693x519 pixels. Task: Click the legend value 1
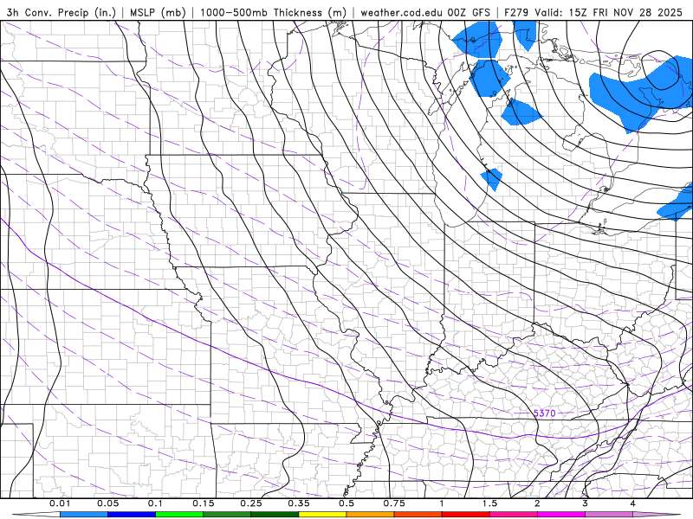pos(442,503)
